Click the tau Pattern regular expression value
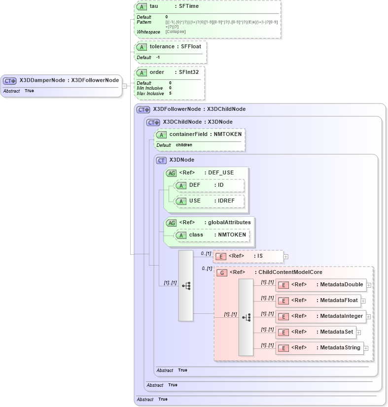The height and width of the screenshot is (407, 388). click(221, 25)
